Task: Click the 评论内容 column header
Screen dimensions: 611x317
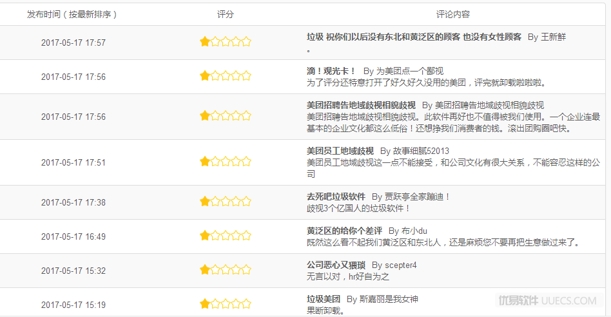Action: click(453, 14)
